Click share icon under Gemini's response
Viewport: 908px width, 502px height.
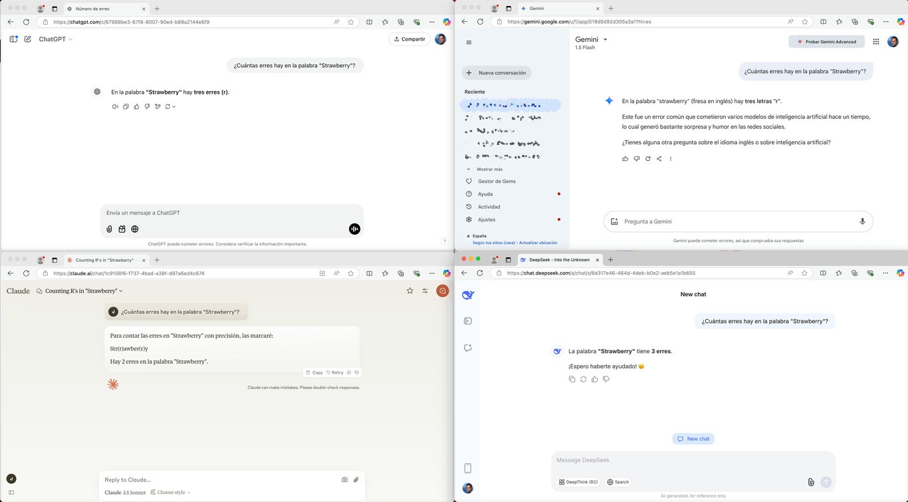659,159
